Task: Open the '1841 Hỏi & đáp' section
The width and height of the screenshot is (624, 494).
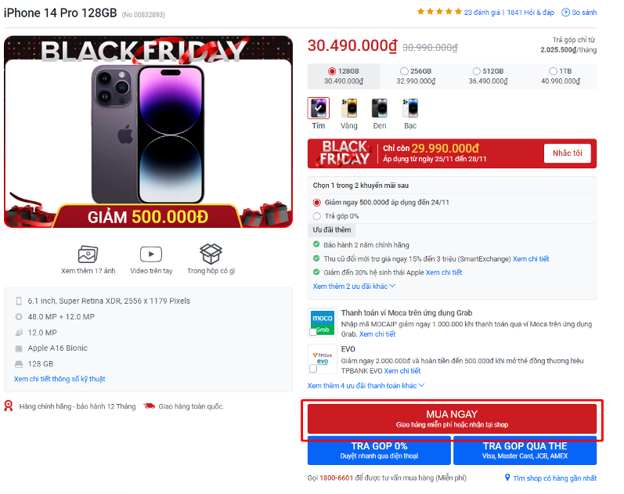Action: 530,13
